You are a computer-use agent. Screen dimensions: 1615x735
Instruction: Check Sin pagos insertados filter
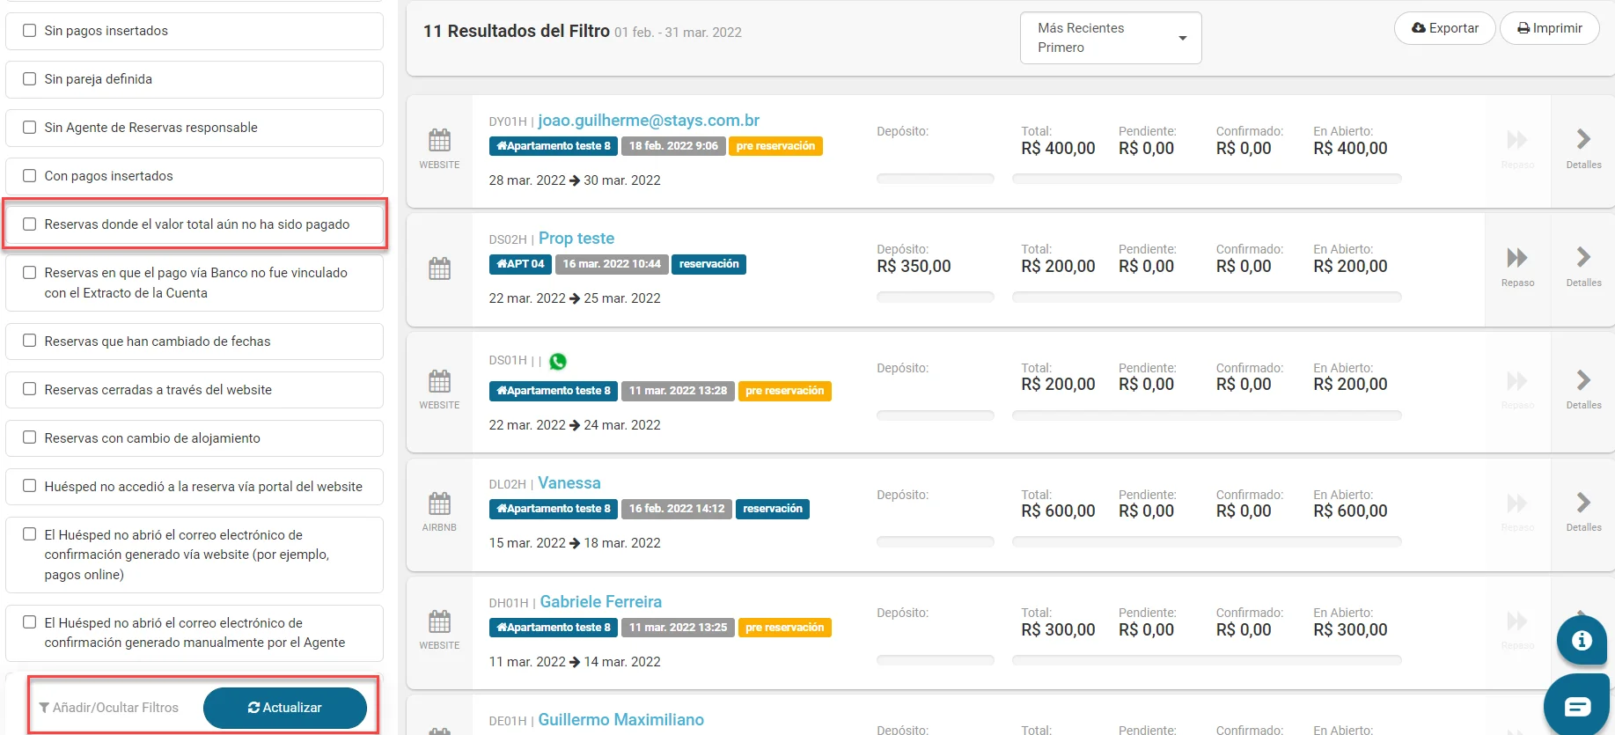[x=29, y=30]
